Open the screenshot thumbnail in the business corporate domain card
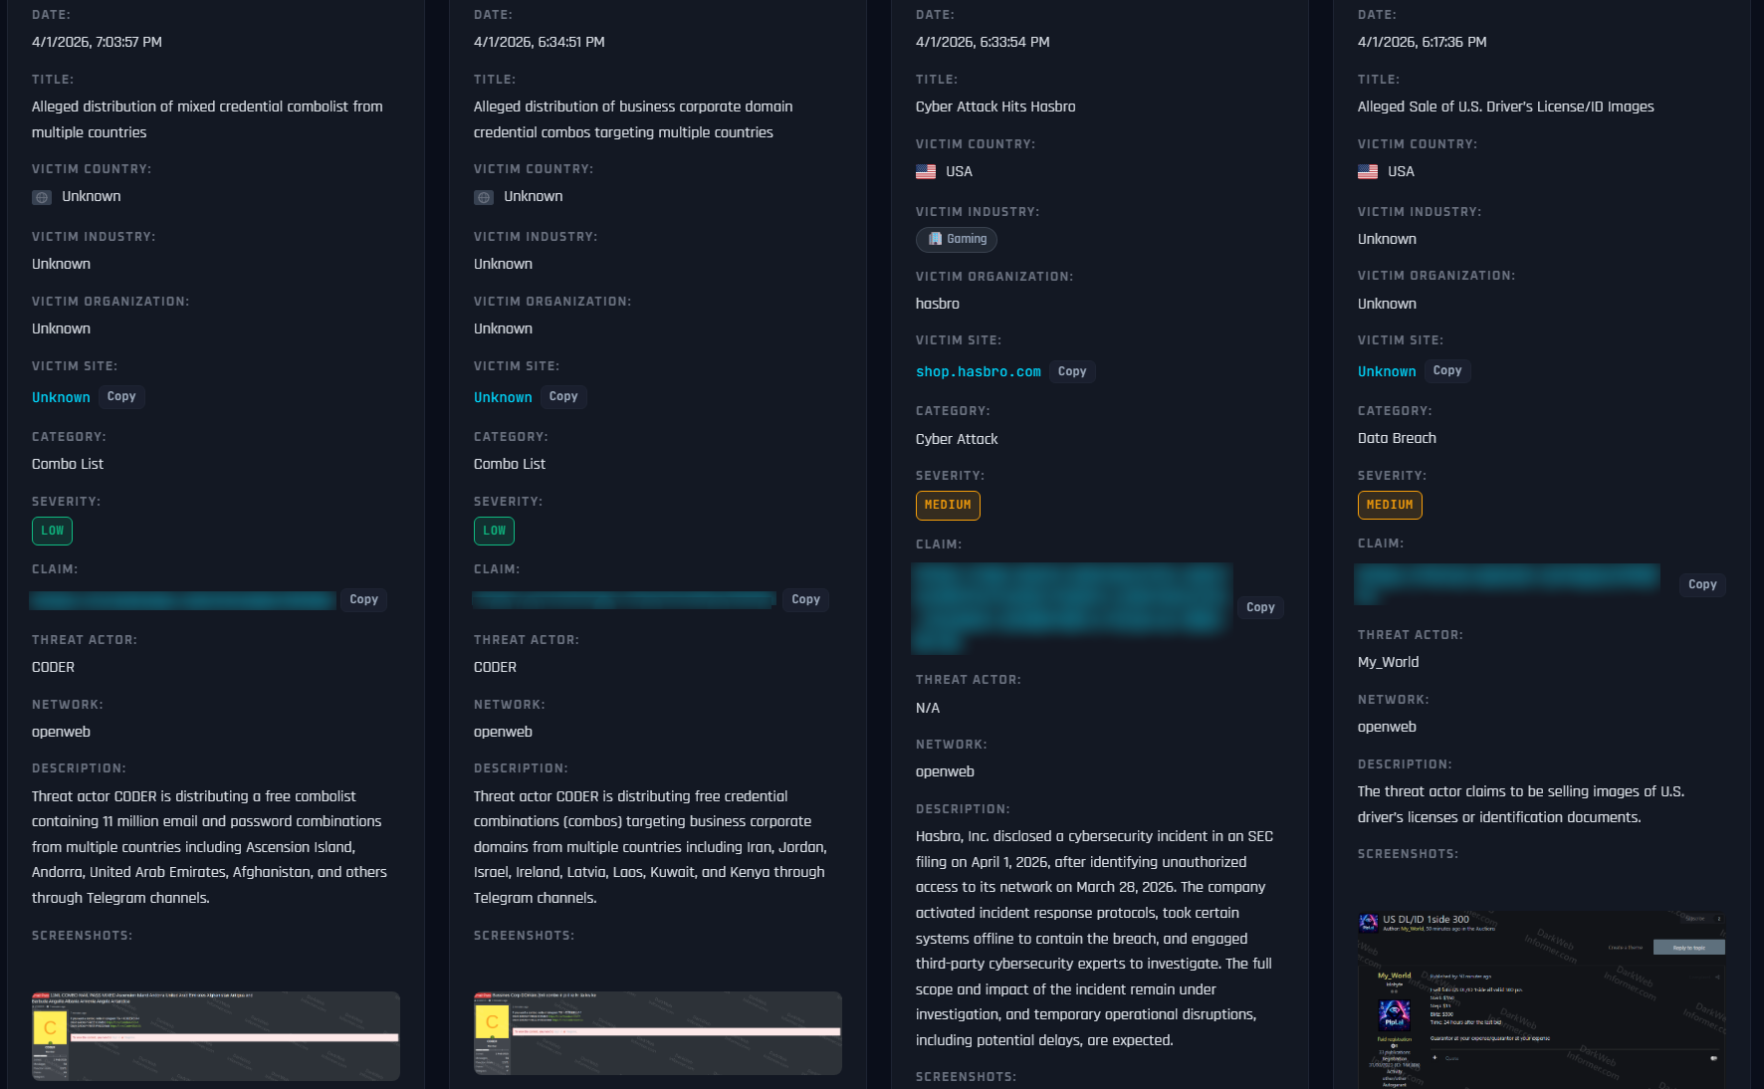1764x1089 pixels. click(x=657, y=1032)
